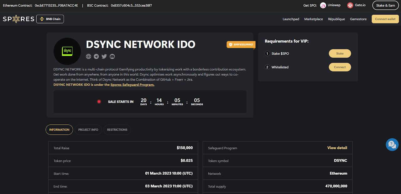This screenshot has width=401, height=194.
Task: Open the DSYNC Discord icon
Action: pos(112,57)
